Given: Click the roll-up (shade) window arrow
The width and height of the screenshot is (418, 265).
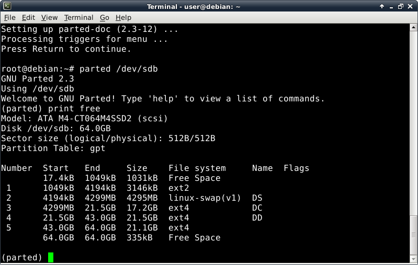Looking at the screenshot, I should (381, 6).
